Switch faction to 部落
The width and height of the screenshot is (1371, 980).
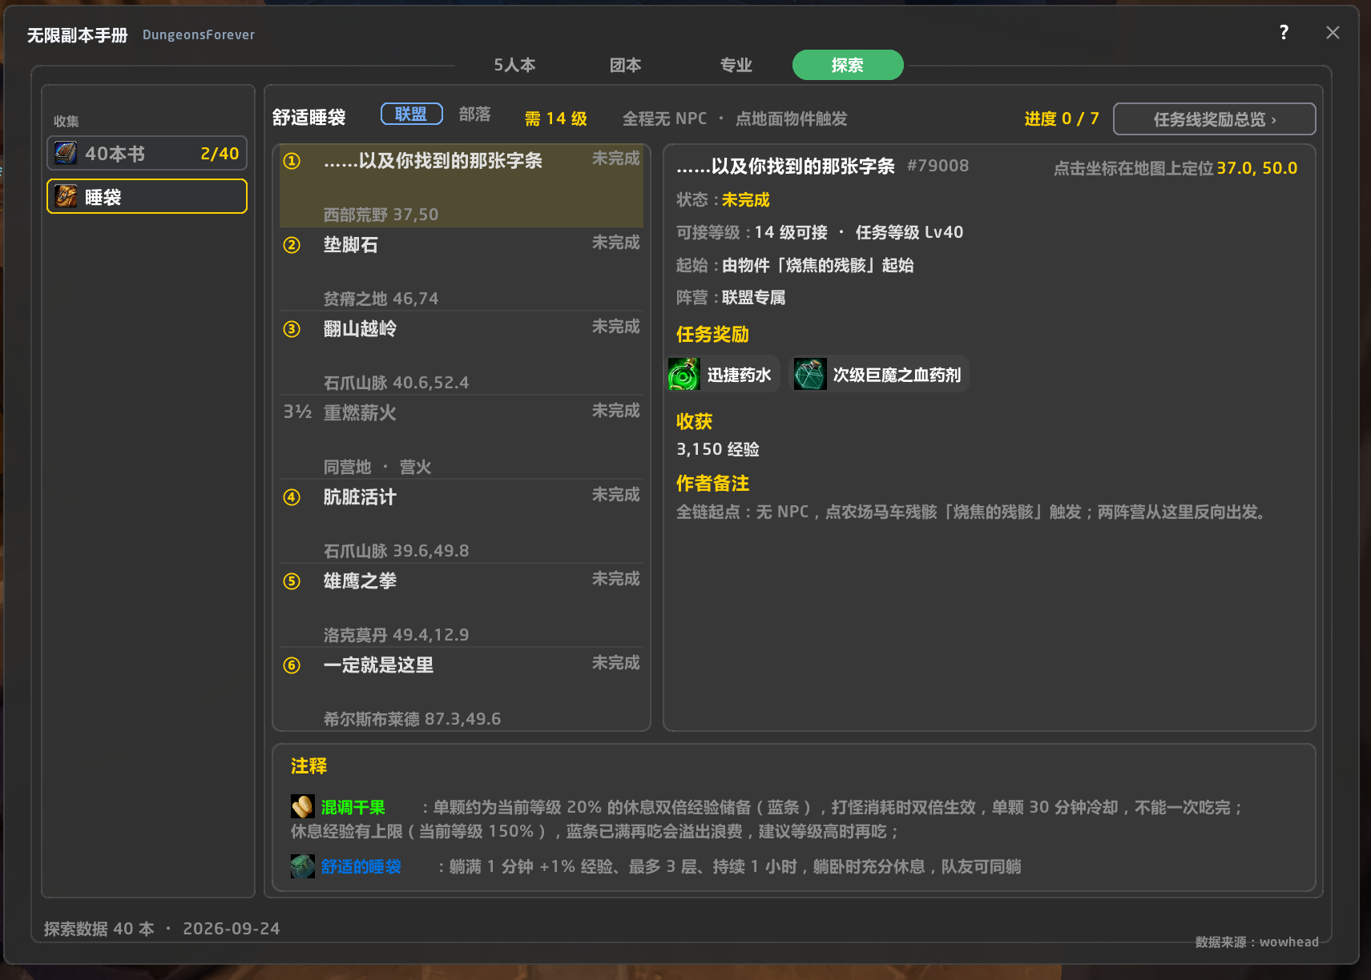coord(474,114)
